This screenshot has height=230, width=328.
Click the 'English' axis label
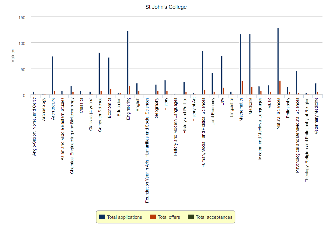[x=138, y=104]
